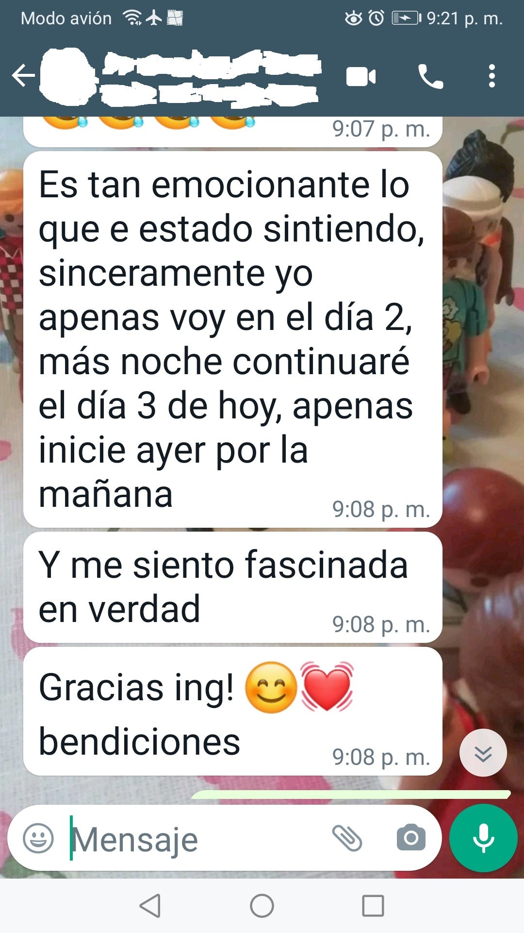Image resolution: width=524 pixels, height=933 pixels.
Task: Open the three-dot options menu
Action: point(492,76)
